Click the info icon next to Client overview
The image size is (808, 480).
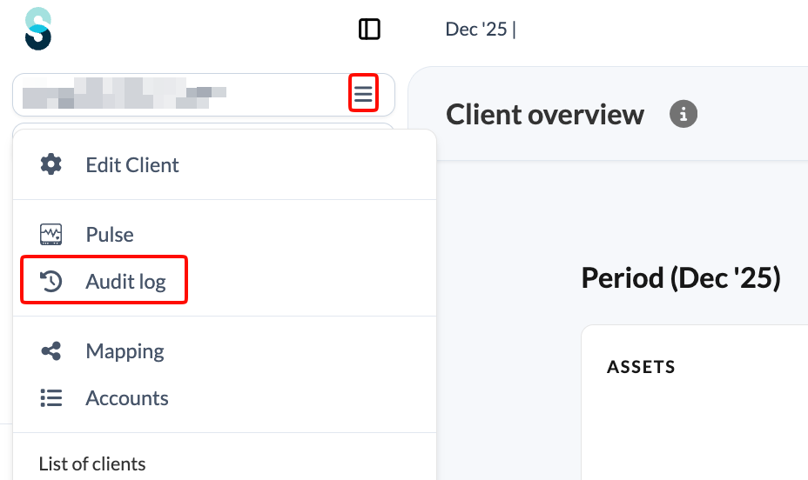tap(683, 114)
